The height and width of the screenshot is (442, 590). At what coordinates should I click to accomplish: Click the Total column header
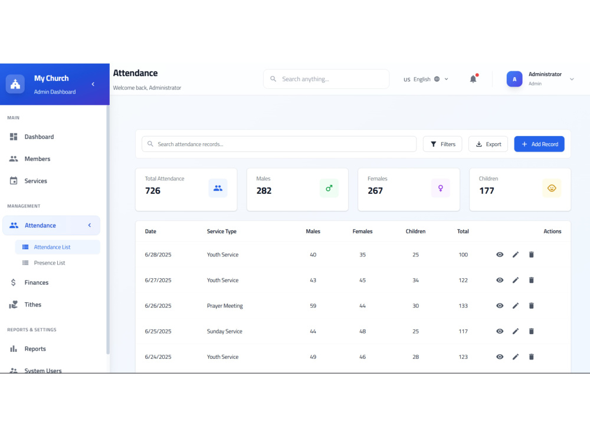point(463,231)
